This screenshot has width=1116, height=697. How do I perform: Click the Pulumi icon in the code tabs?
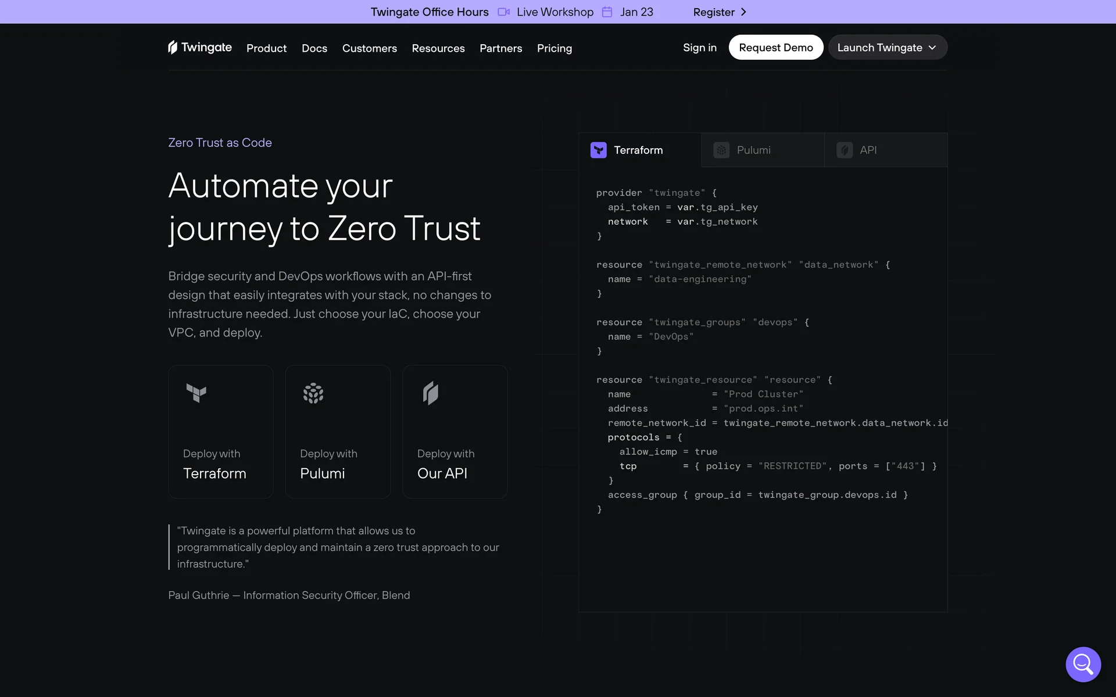pos(721,150)
